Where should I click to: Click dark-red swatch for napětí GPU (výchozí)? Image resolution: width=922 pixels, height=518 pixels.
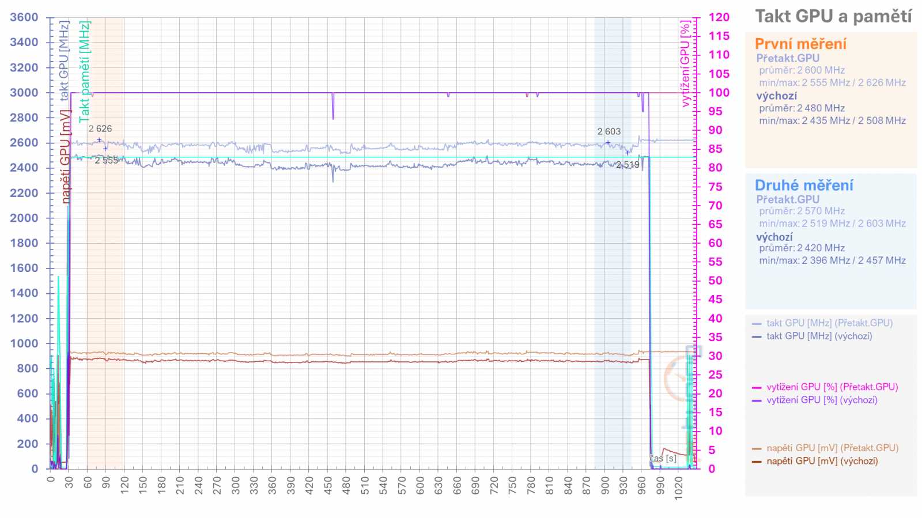coord(757,462)
